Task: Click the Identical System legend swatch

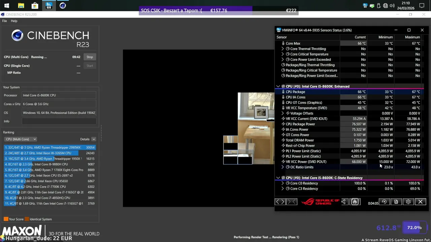Action: pos(27,219)
